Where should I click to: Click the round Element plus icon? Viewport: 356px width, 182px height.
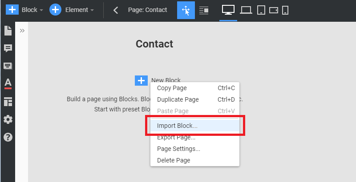[x=55, y=10]
